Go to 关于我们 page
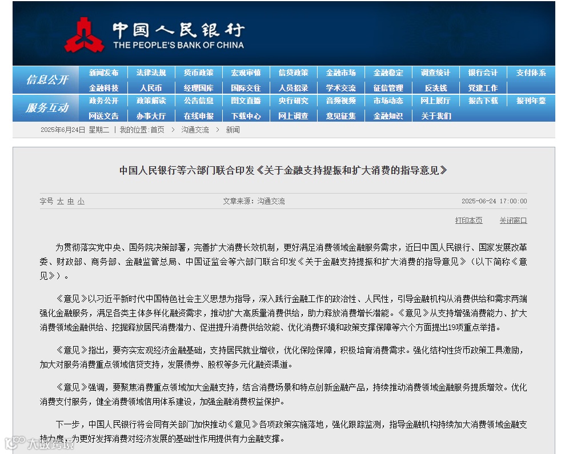 click(435, 116)
